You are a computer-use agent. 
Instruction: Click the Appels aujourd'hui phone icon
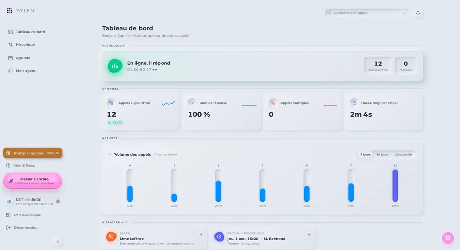pos(111,103)
